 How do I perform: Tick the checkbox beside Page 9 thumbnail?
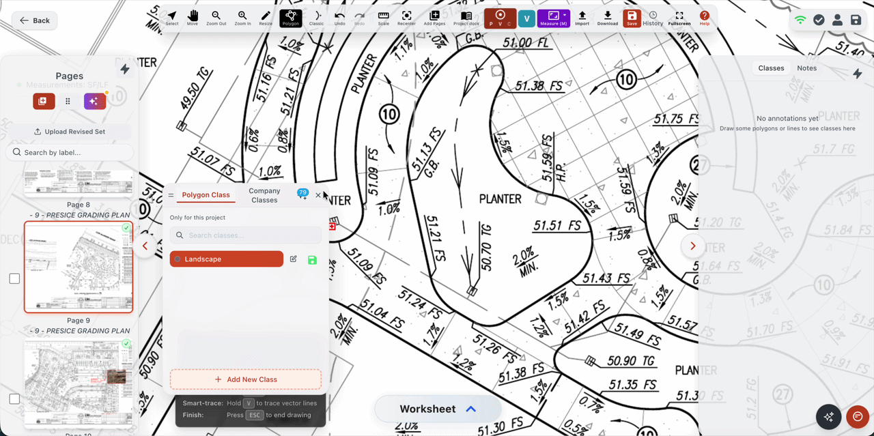click(x=14, y=278)
